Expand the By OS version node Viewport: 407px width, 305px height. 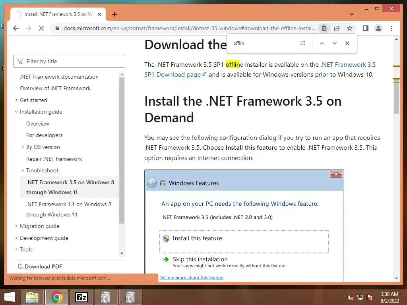click(x=23, y=147)
